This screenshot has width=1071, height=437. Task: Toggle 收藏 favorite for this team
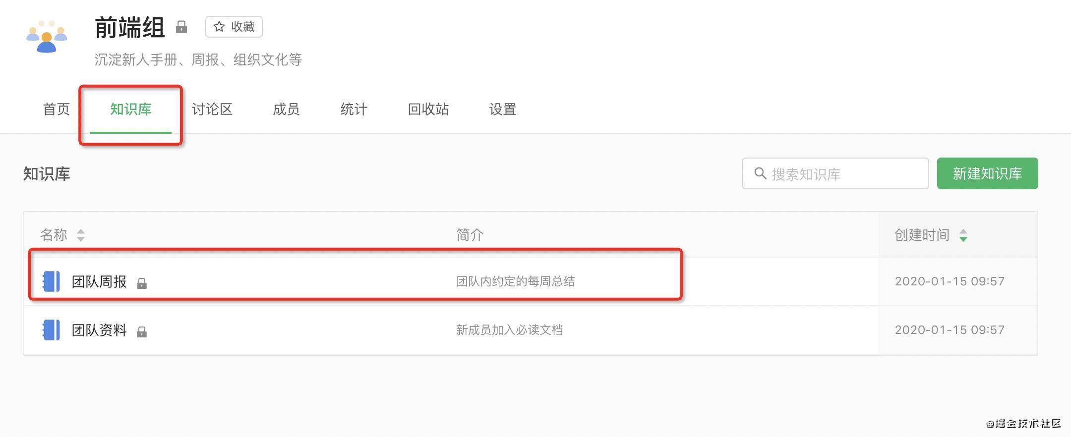(x=234, y=27)
